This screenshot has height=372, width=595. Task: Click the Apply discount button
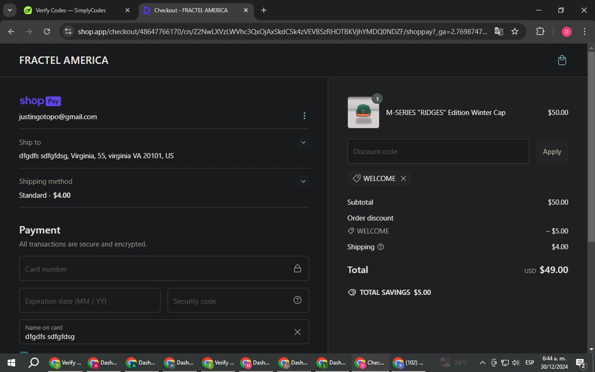(x=552, y=151)
